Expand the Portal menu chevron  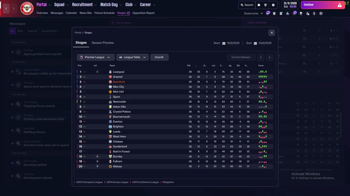(x=49, y=5)
